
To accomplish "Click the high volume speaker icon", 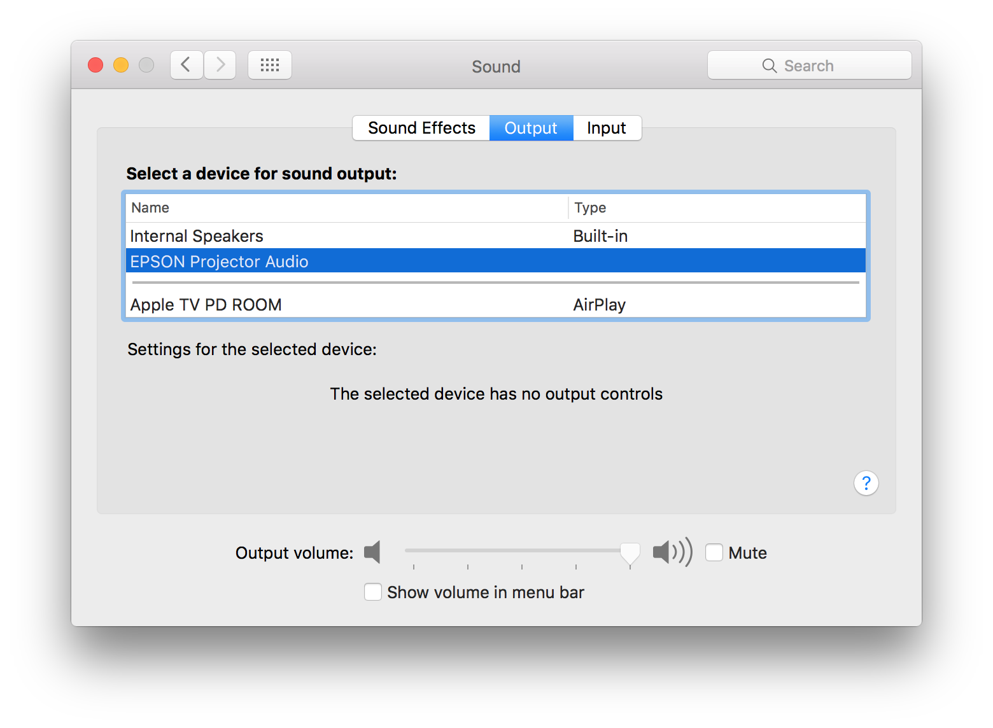I will [672, 552].
